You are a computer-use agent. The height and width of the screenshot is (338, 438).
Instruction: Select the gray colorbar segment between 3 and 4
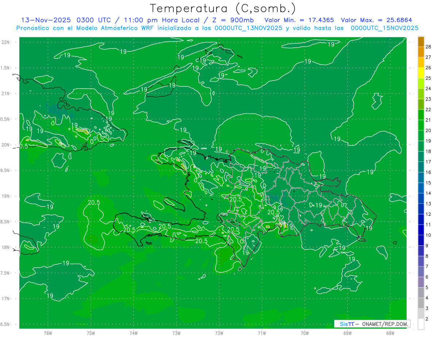click(421, 303)
